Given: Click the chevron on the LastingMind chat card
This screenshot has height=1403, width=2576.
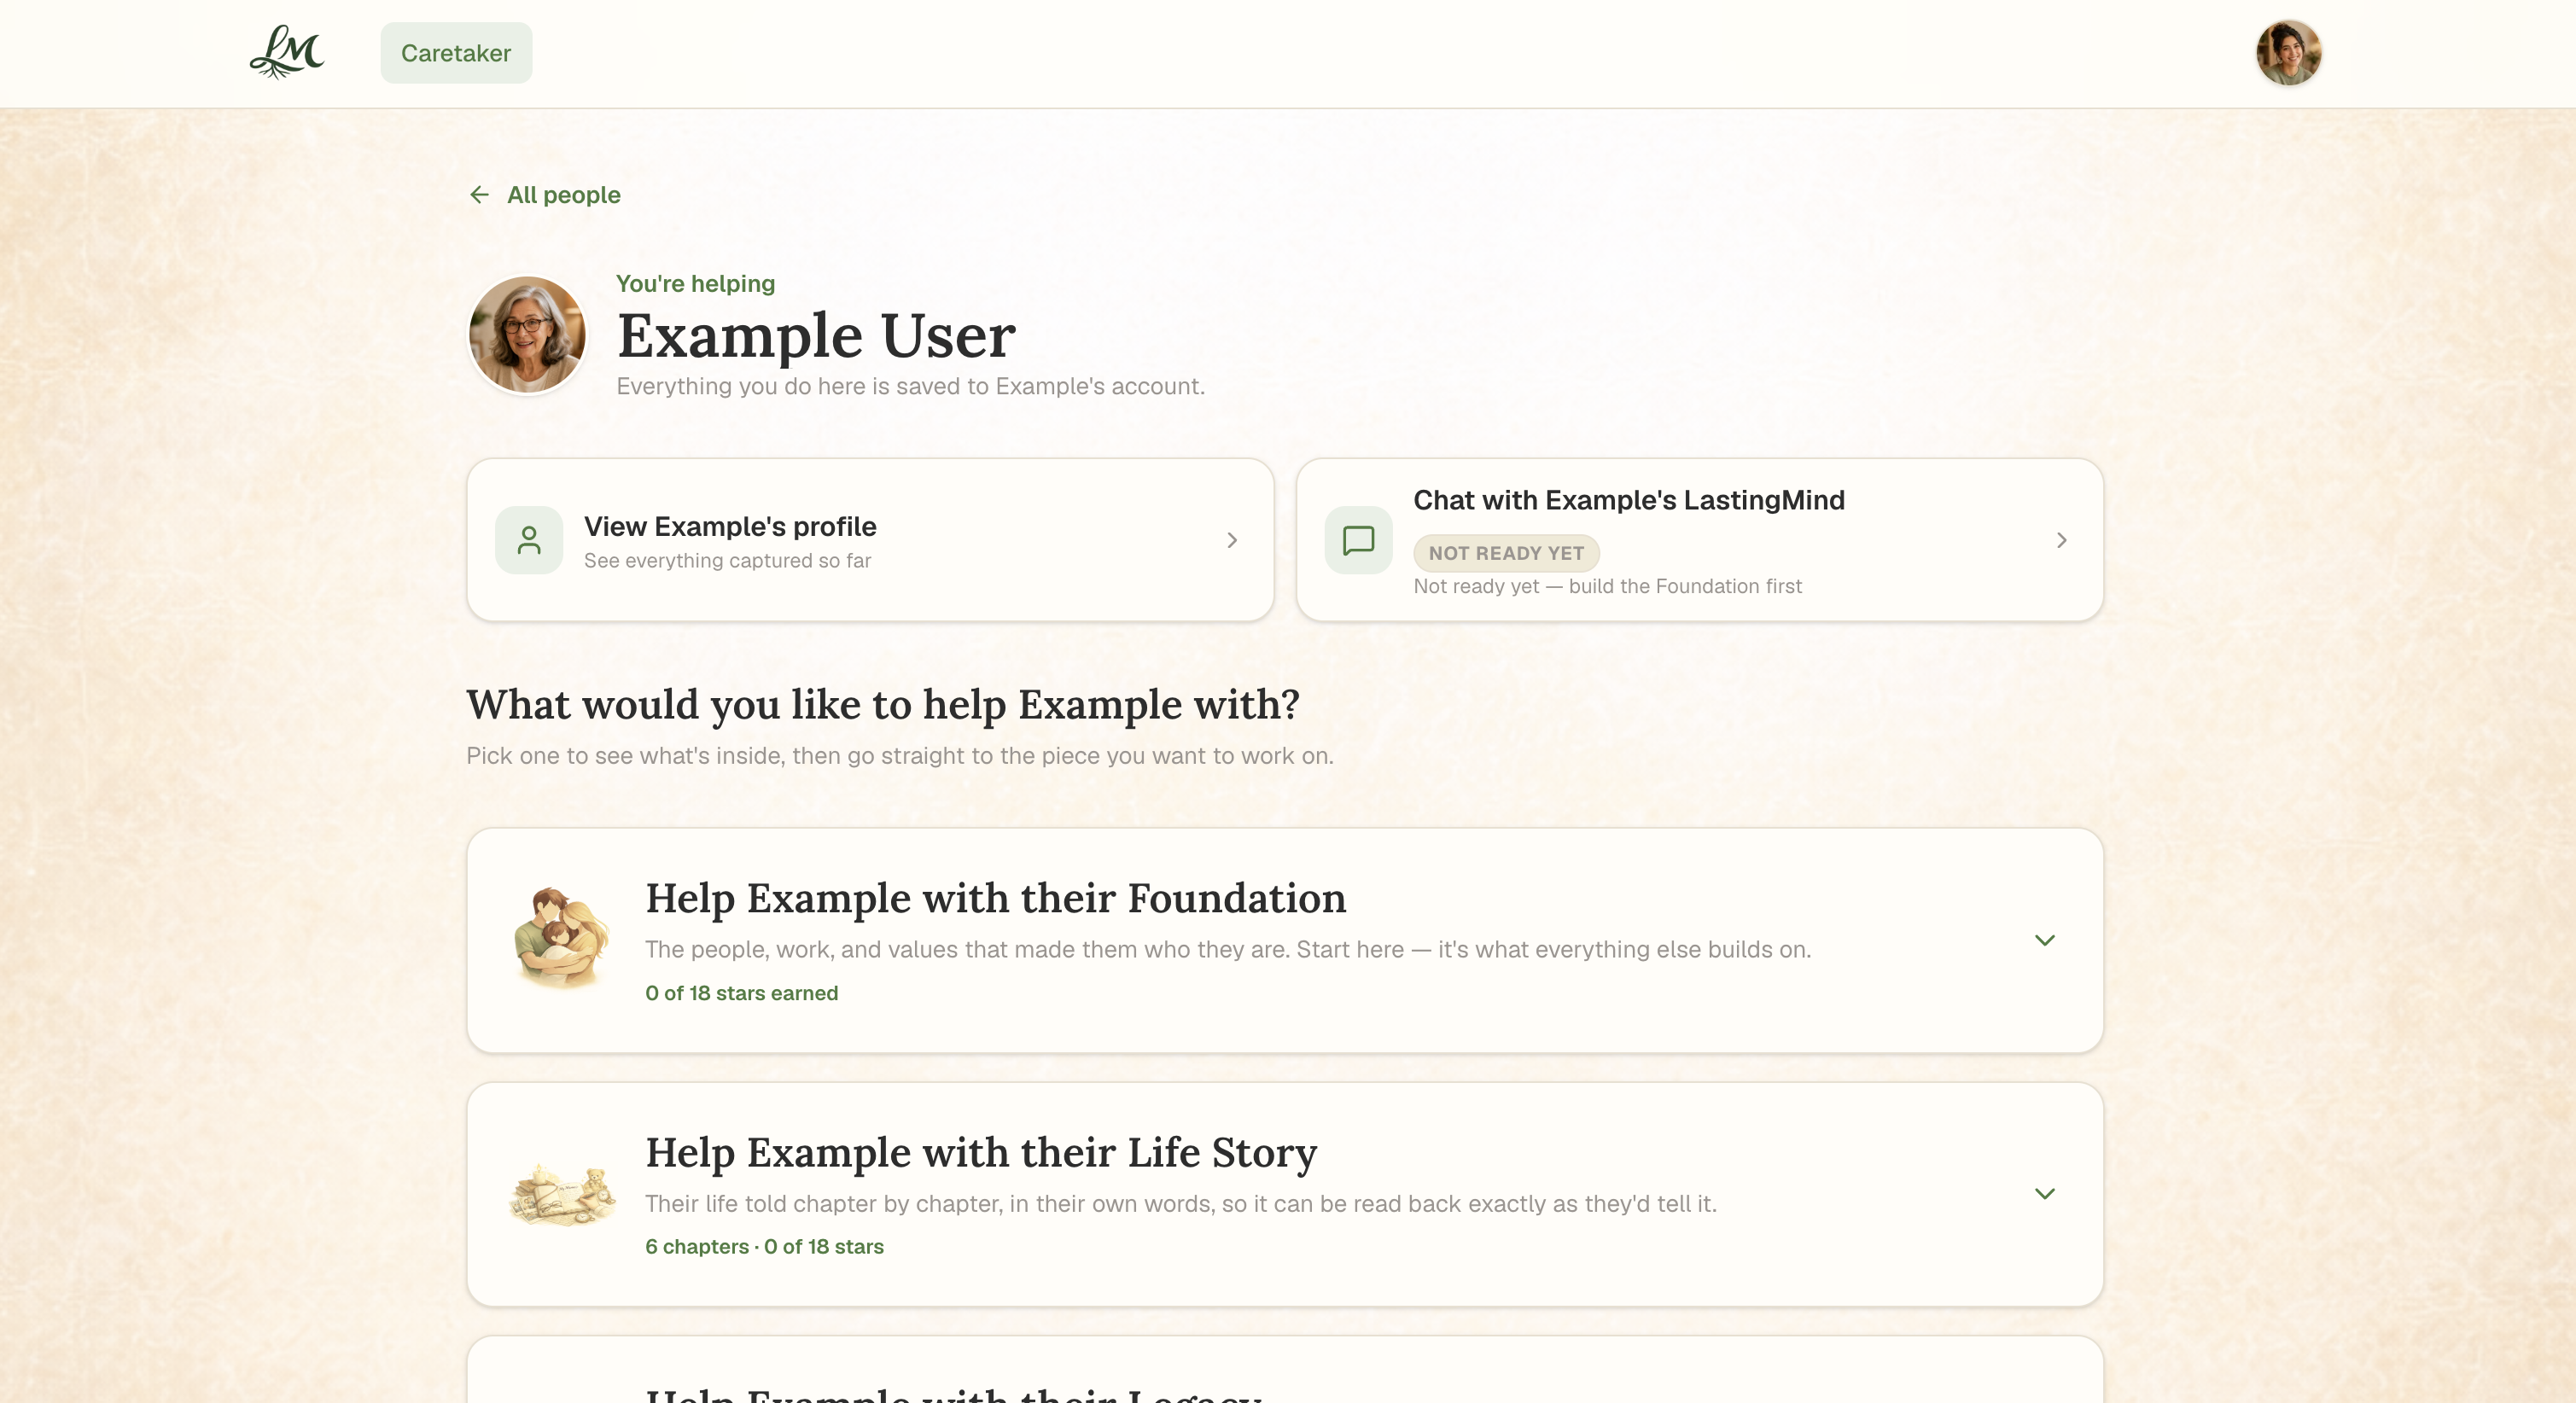Looking at the screenshot, I should pos(2061,540).
